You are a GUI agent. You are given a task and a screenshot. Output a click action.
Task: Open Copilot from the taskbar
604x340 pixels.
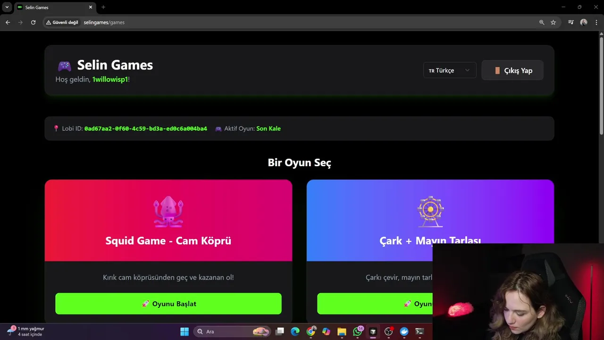(x=326, y=331)
